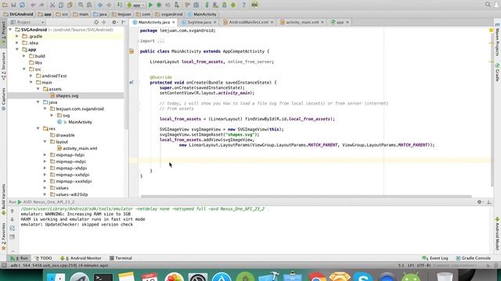Select the leejuan breadcrumb
This screenshot has height=281, width=501.
point(121,14)
